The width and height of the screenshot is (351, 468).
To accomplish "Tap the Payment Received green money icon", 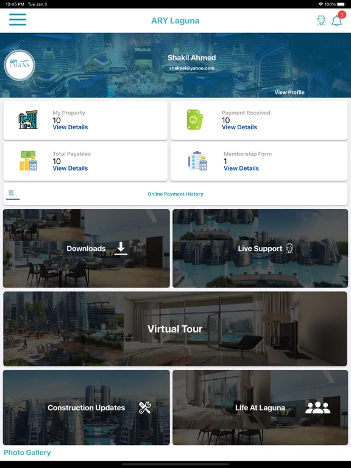I will 194,119.
